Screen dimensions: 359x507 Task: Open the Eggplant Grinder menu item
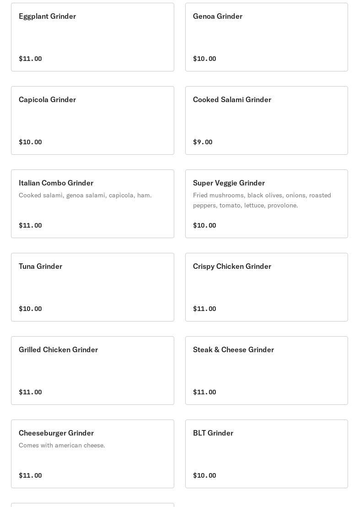point(92,37)
